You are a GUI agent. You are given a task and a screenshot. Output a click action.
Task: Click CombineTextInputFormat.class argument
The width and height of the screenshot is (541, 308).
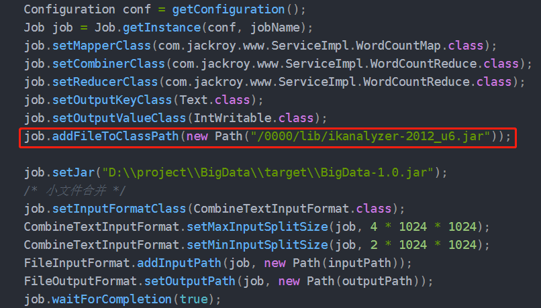(292, 209)
